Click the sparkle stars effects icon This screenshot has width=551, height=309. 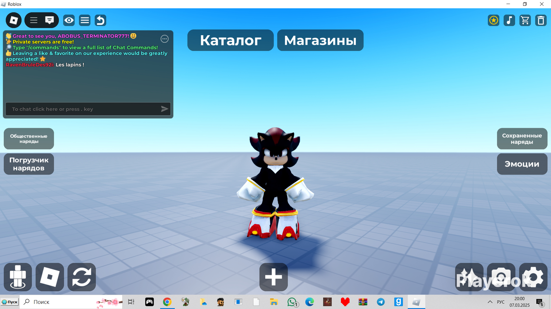(x=469, y=277)
